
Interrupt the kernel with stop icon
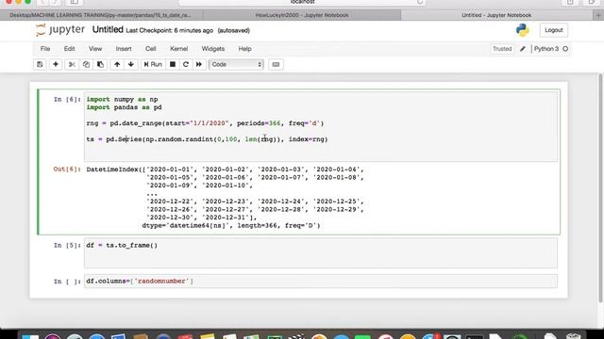tap(173, 64)
